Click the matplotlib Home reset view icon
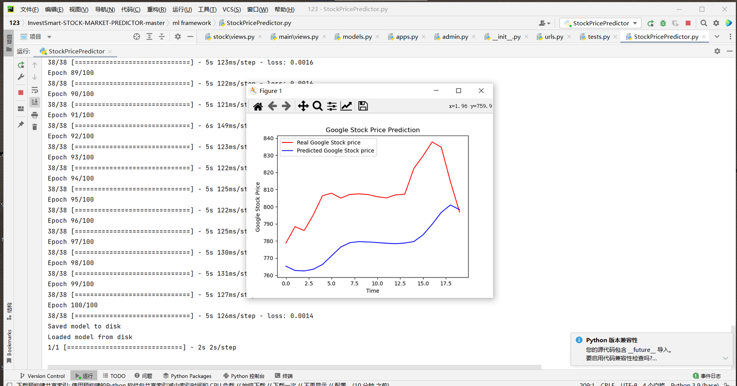Screen dimensions: 737x386 258,107
